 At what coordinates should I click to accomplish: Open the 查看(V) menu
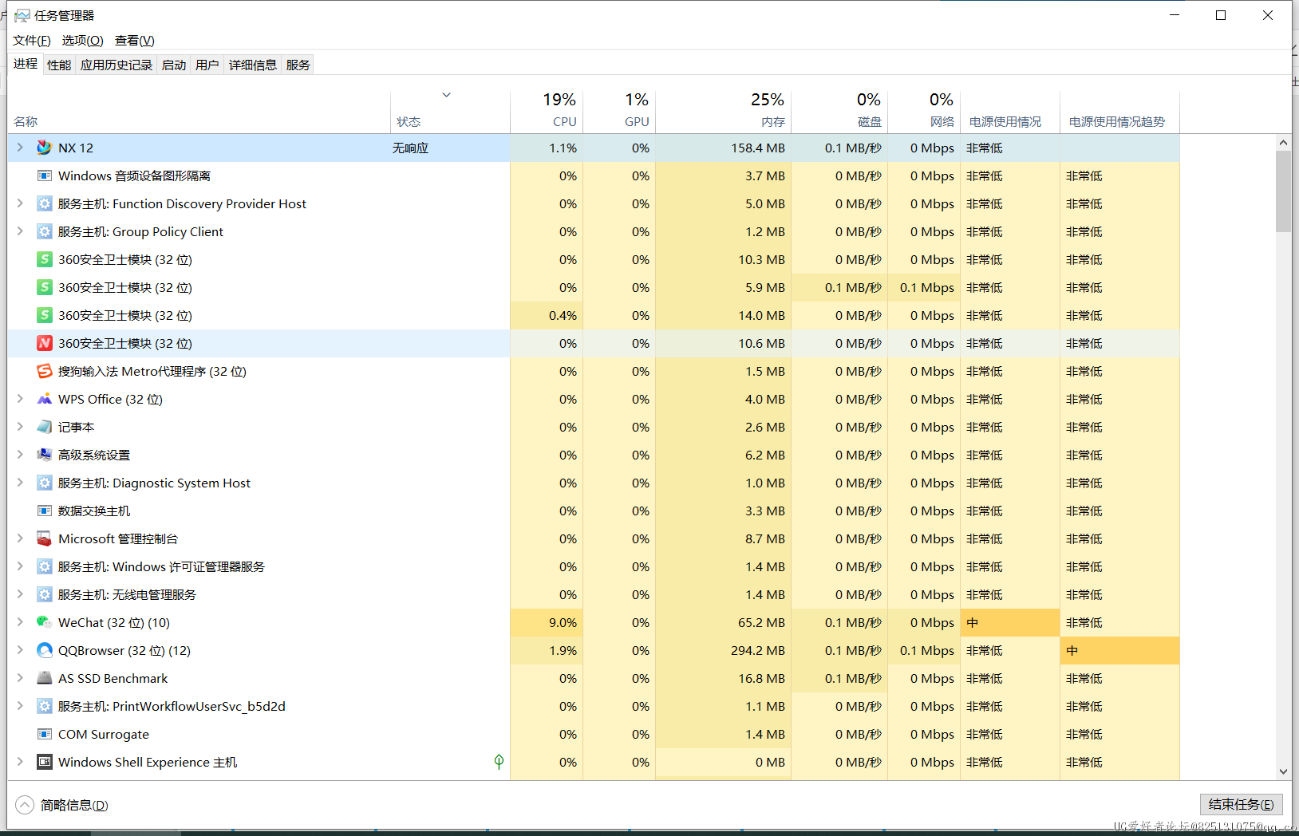[x=135, y=41]
